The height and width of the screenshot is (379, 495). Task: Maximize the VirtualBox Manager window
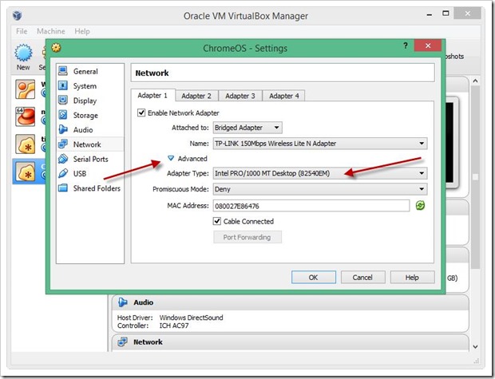pyautogui.click(x=445, y=14)
